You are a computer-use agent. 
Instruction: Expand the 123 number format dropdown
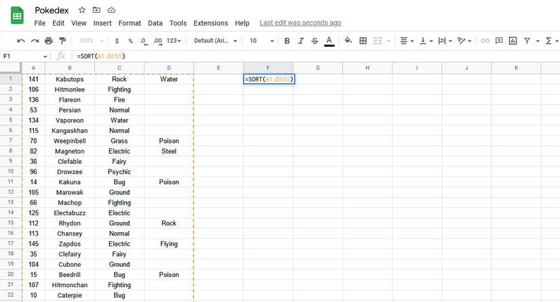tap(174, 41)
